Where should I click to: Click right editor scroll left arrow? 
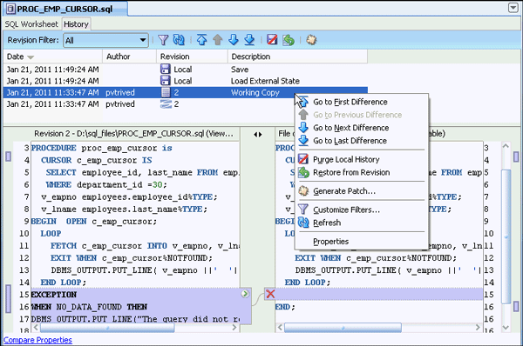[280, 328]
